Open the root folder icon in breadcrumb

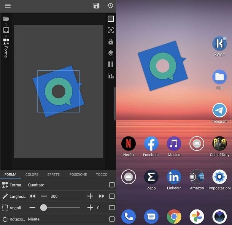[x=6, y=19]
